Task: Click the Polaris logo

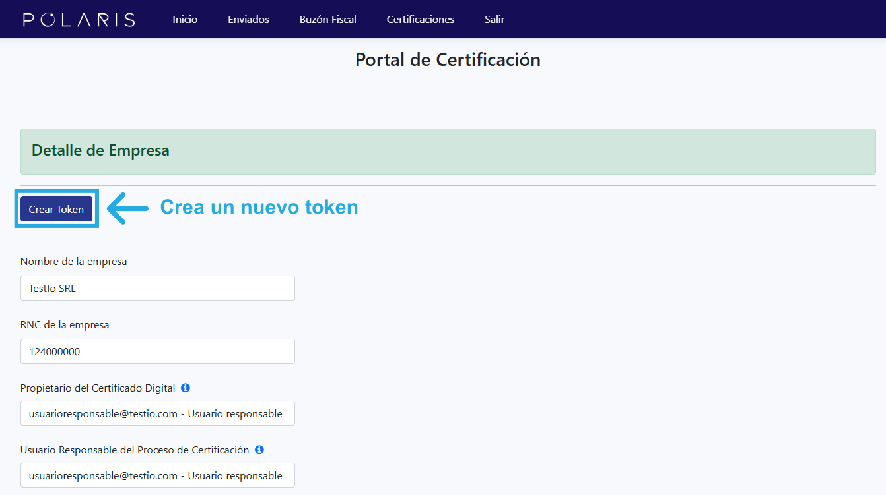Action: (x=79, y=20)
